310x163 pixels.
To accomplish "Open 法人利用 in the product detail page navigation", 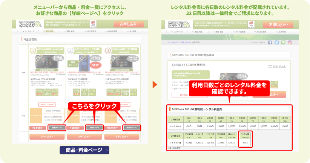I will point(281,32).
